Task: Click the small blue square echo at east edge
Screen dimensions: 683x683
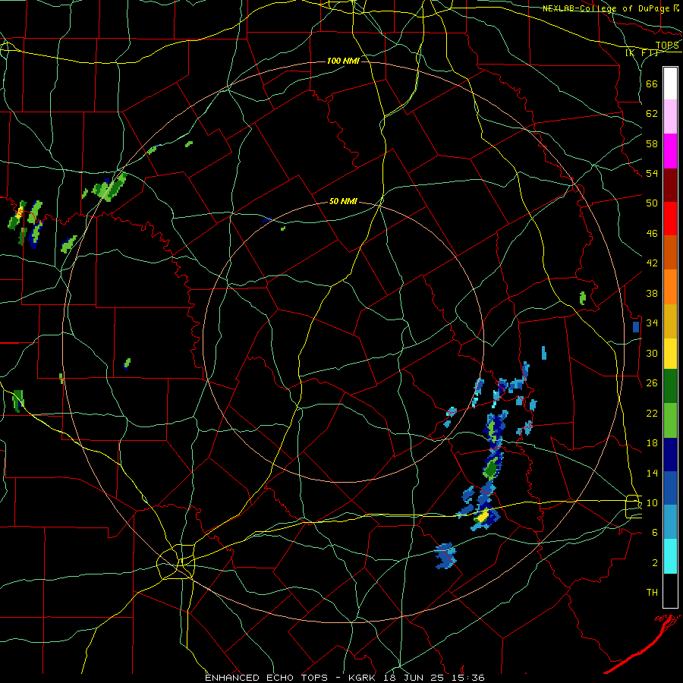Action: click(636, 327)
